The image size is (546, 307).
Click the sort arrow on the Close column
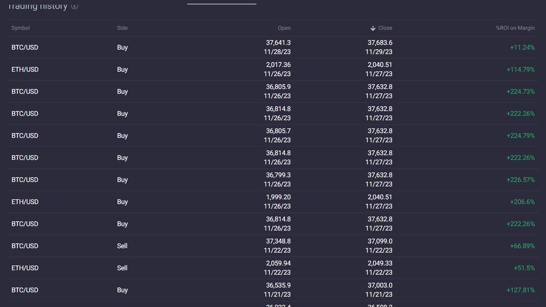pos(372,28)
